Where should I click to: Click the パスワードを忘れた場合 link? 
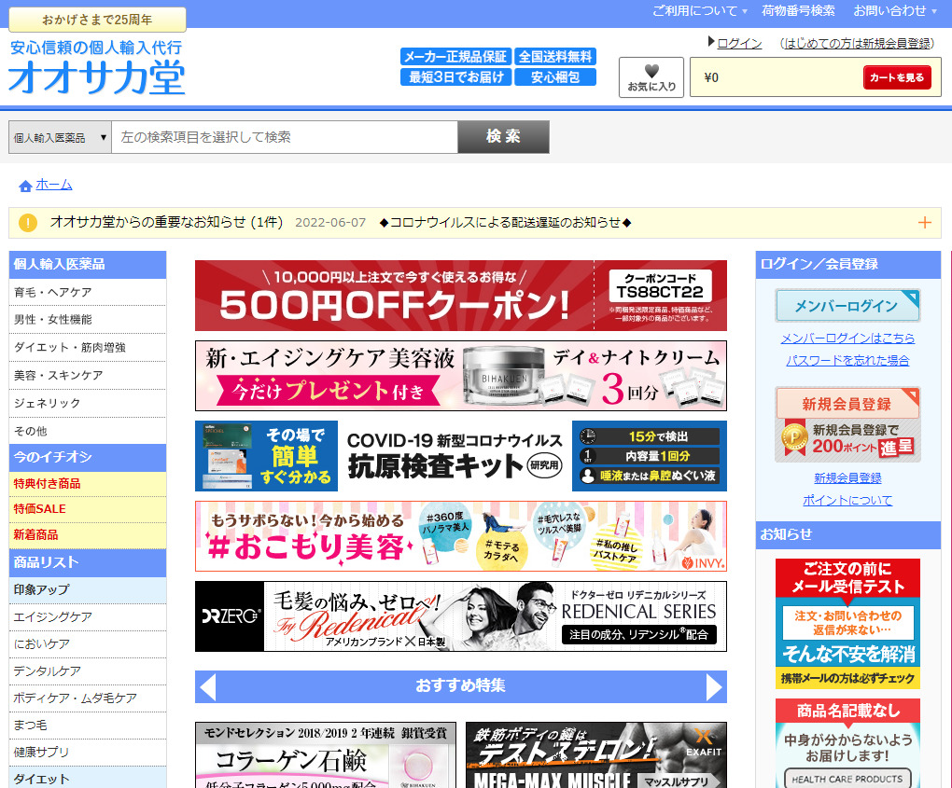[847, 360]
